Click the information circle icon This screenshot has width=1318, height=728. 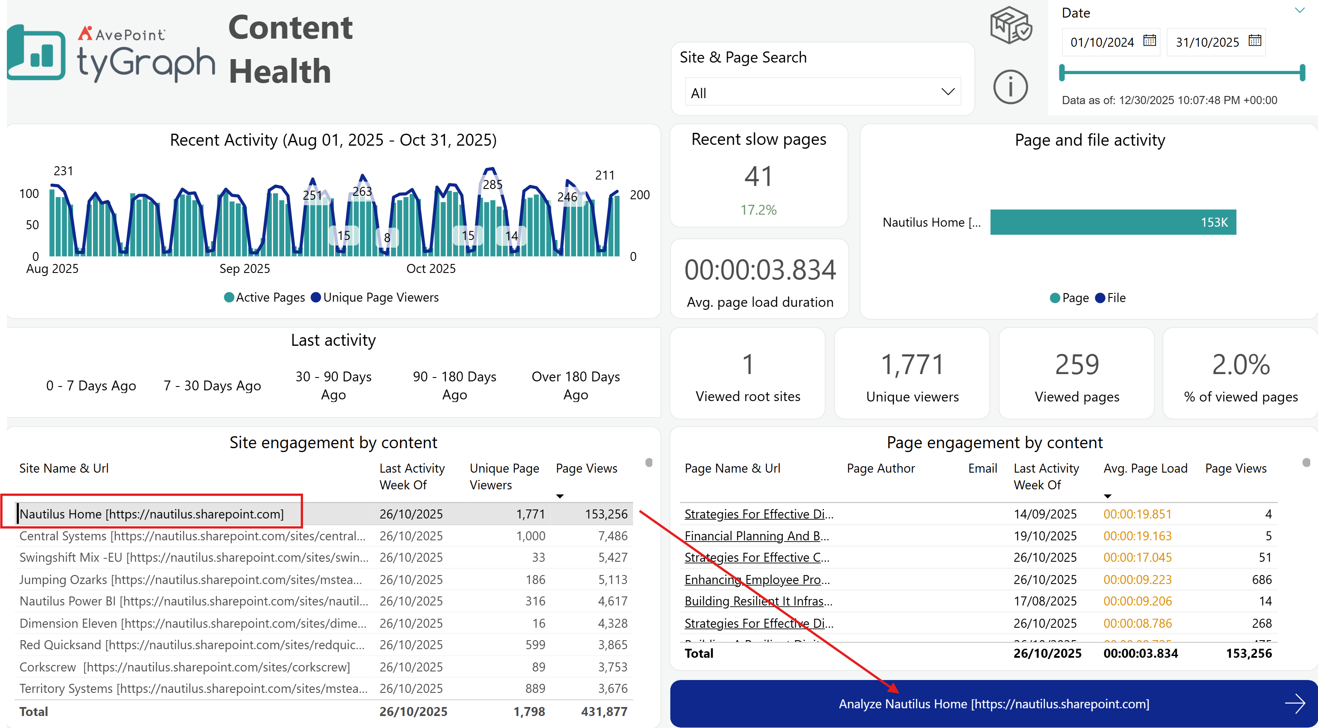[x=1010, y=87]
